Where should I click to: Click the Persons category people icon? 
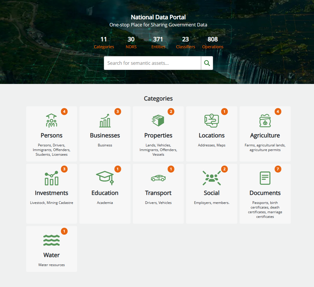[x=51, y=121]
